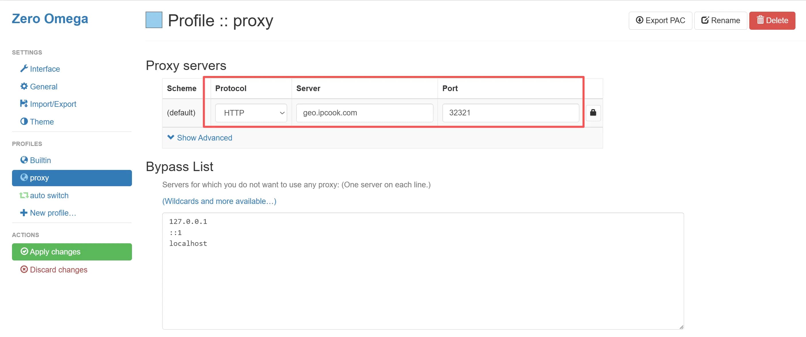Click the Scheme column header
Image resolution: width=806 pixels, height=337 pixels.
tap(181, 88)
